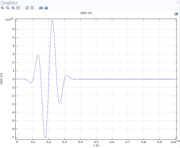Click the COMSOL logo in the plot corner
The height and width of the screenshot is (148, 180).
[x=176, y=14]
